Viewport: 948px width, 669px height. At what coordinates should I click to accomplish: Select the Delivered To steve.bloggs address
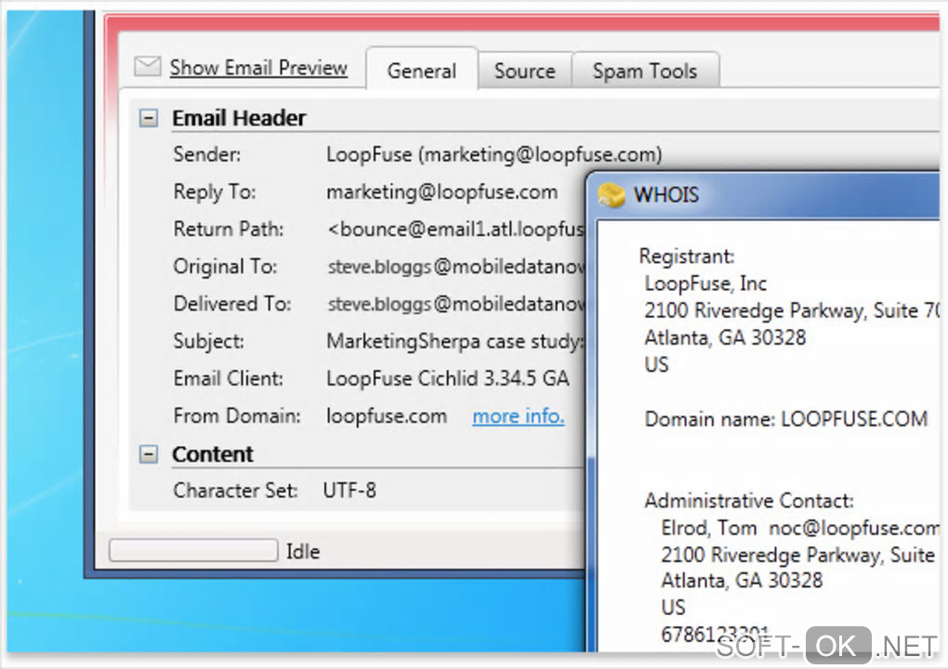coord(456,304)
